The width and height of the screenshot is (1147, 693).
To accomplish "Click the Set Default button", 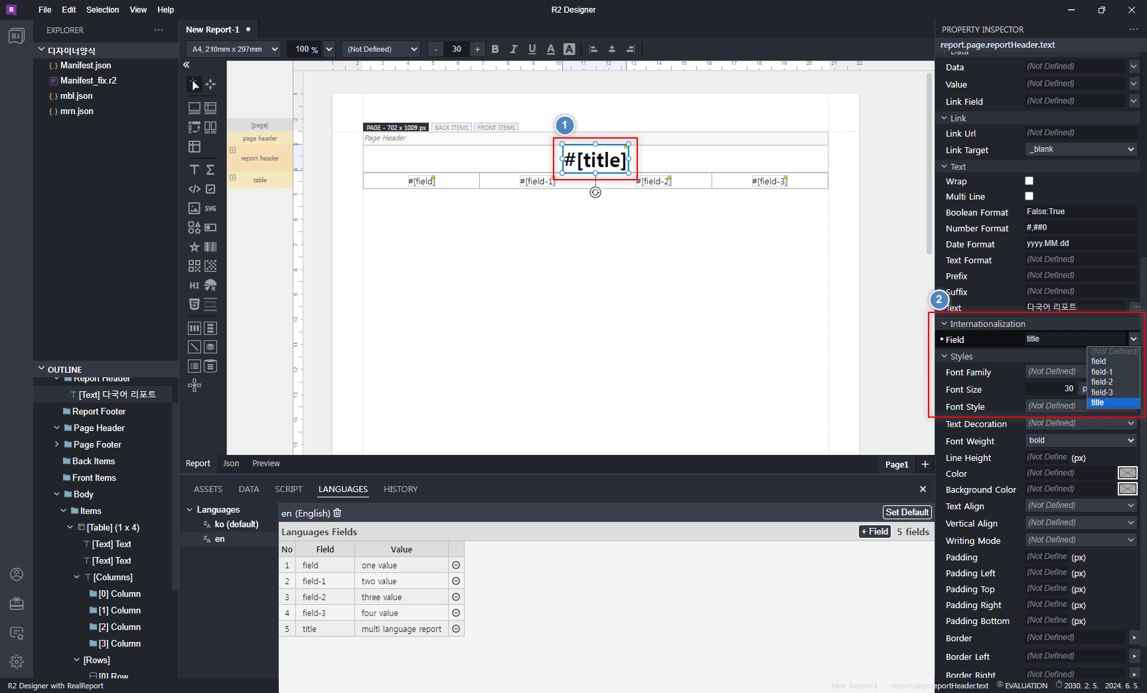I will [907, 512].
